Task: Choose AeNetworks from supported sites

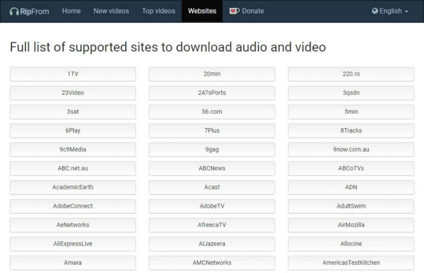Action: (73, 225)
